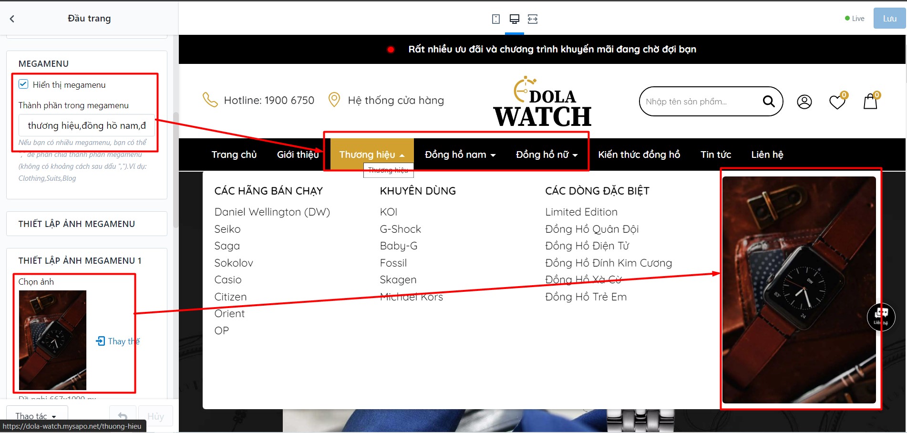907x433 pixels.
Task: Click the Live status indicator
Action: click(x=855, y=19)
